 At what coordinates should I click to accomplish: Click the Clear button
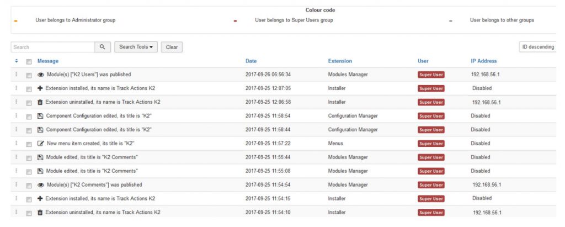pyautogui.click(x=172, y=47)
